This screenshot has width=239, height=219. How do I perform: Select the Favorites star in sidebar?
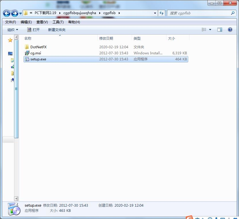10,40
